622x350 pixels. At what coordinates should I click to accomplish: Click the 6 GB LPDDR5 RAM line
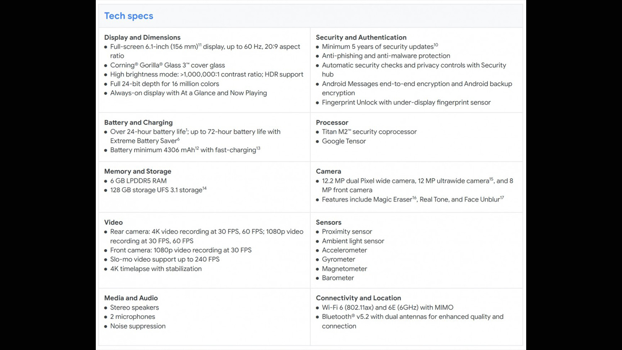[138, 181]
